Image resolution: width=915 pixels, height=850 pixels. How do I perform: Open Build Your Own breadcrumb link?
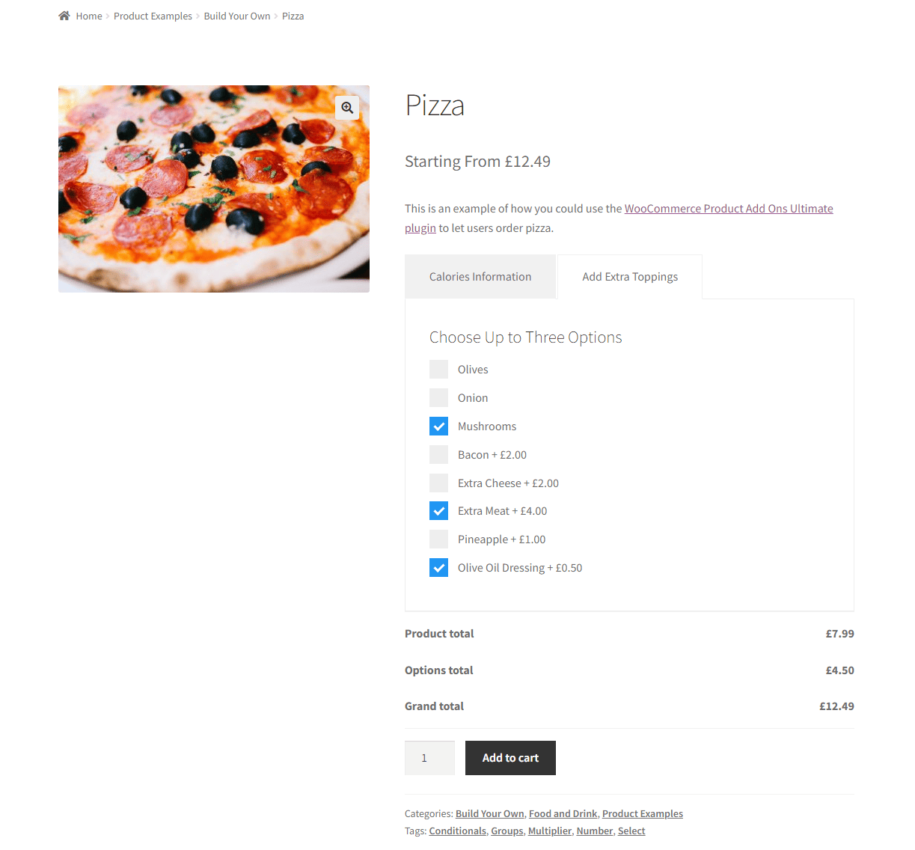237,16
